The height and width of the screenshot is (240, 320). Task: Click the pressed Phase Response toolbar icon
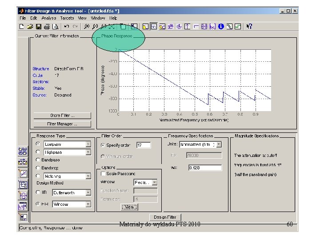coord(154,27)
